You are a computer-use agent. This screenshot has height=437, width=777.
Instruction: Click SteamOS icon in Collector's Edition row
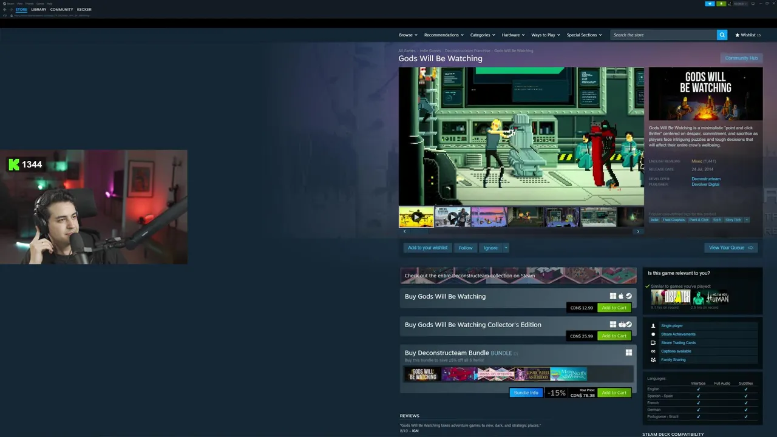coord(629,325)
